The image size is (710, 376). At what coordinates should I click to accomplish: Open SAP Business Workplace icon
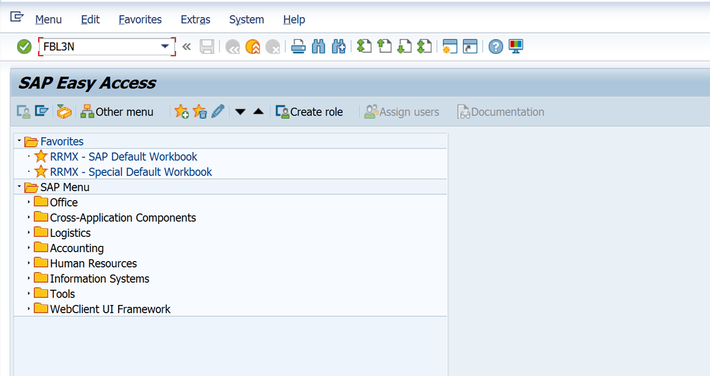pyautogui.click(x=64, y=111)
